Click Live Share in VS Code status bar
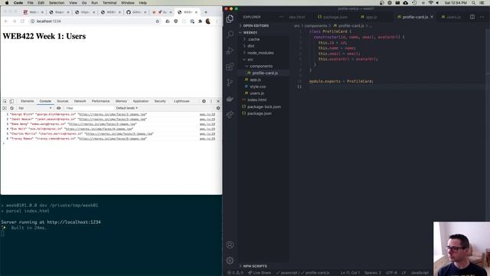 point(260,273)
